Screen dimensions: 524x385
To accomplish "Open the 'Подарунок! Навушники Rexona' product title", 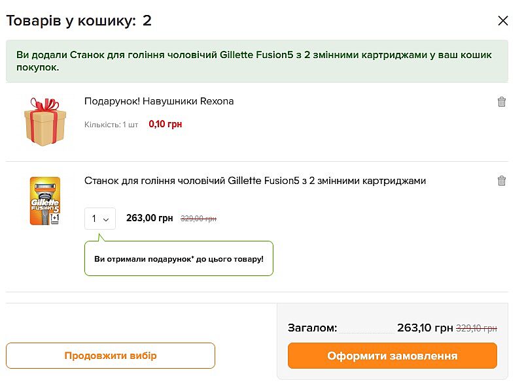I will (159, 101).
